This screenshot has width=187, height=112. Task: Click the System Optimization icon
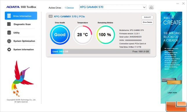[9, 41]
